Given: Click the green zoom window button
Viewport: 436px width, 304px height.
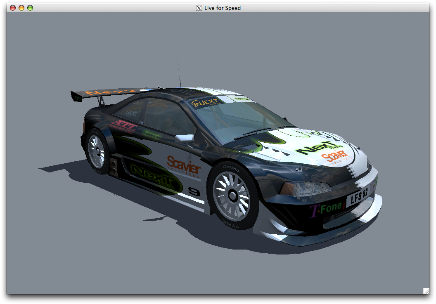Looking at the screenshot, I should (30, 8).
